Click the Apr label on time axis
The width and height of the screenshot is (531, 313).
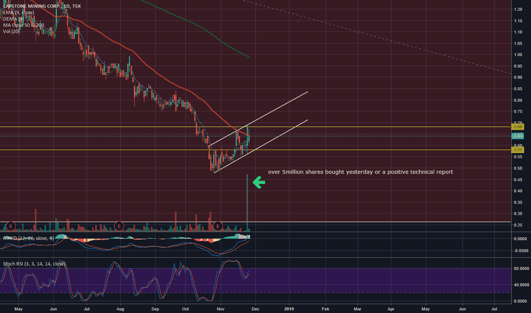click(391, 308)
